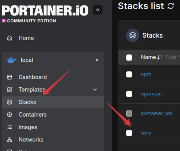Image resolution: width=180 pixels, height=151 pixels.
Task: Click the Templates edit icon
Action: coord(10,90)
